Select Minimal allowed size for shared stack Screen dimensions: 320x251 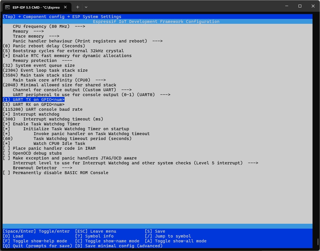59,85
